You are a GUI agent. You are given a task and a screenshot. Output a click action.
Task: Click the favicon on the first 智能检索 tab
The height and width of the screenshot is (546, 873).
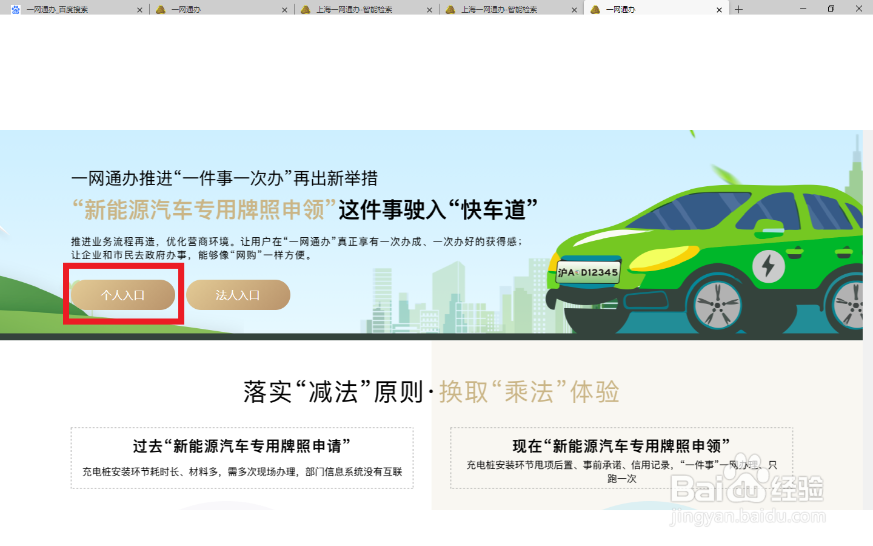point(306,9)
